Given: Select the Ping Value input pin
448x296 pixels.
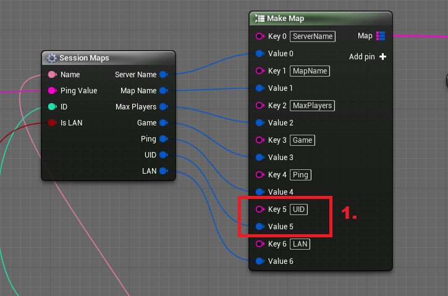Looking at the screenshot, I should 53,91.
